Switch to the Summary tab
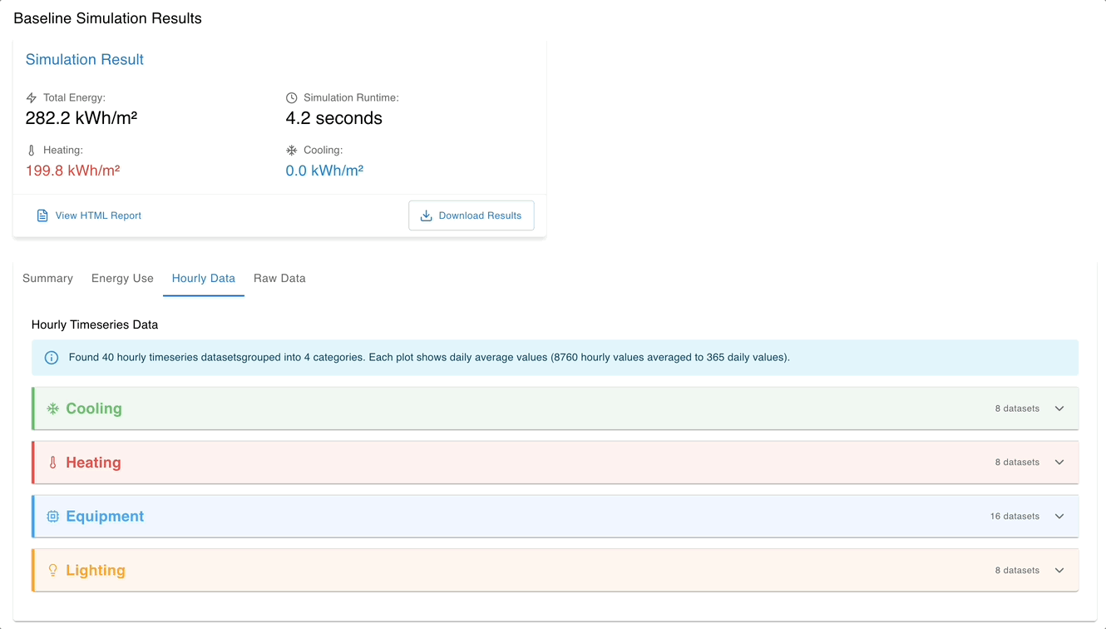This screenshot has width=1106, height=629. click(47, 279)
